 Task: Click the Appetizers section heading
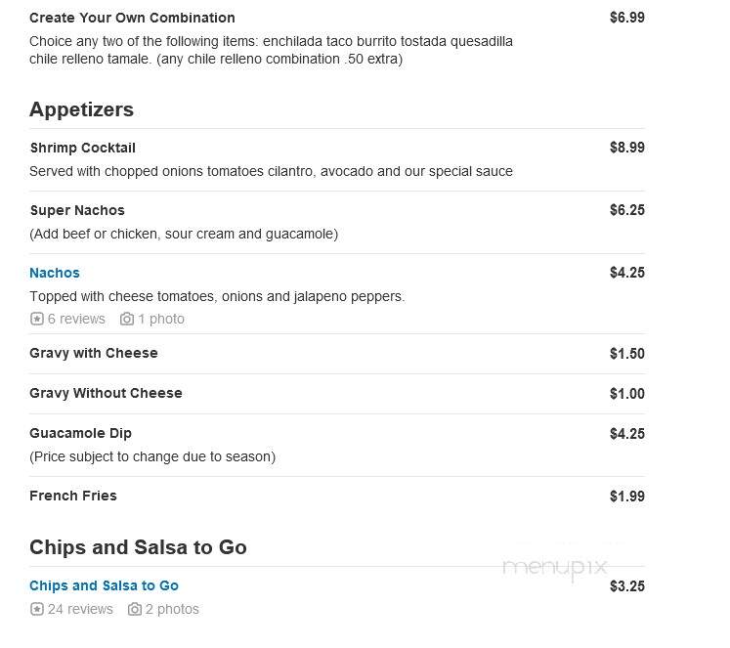tap(81, 109)
